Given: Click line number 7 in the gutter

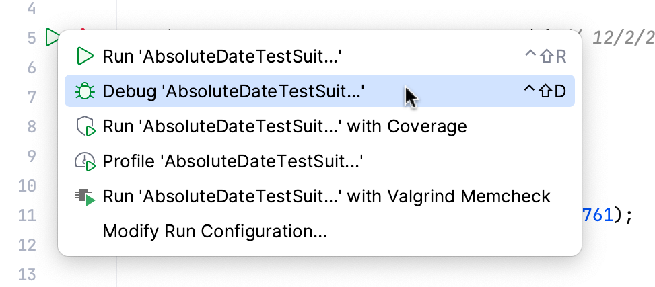Looking at the screenshot, I should pyautogui.click(x=31, y=97).
